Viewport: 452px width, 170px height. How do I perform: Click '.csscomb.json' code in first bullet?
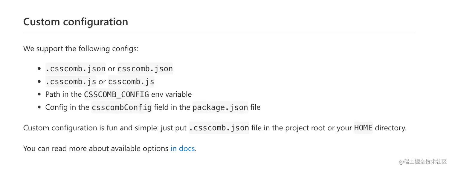(x=75, y=69)
